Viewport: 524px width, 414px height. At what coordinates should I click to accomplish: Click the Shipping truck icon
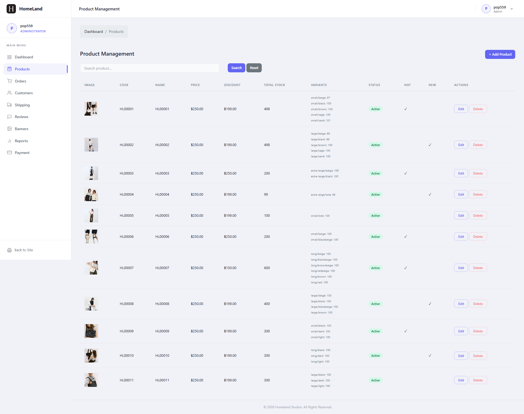(x=9, y=105)
